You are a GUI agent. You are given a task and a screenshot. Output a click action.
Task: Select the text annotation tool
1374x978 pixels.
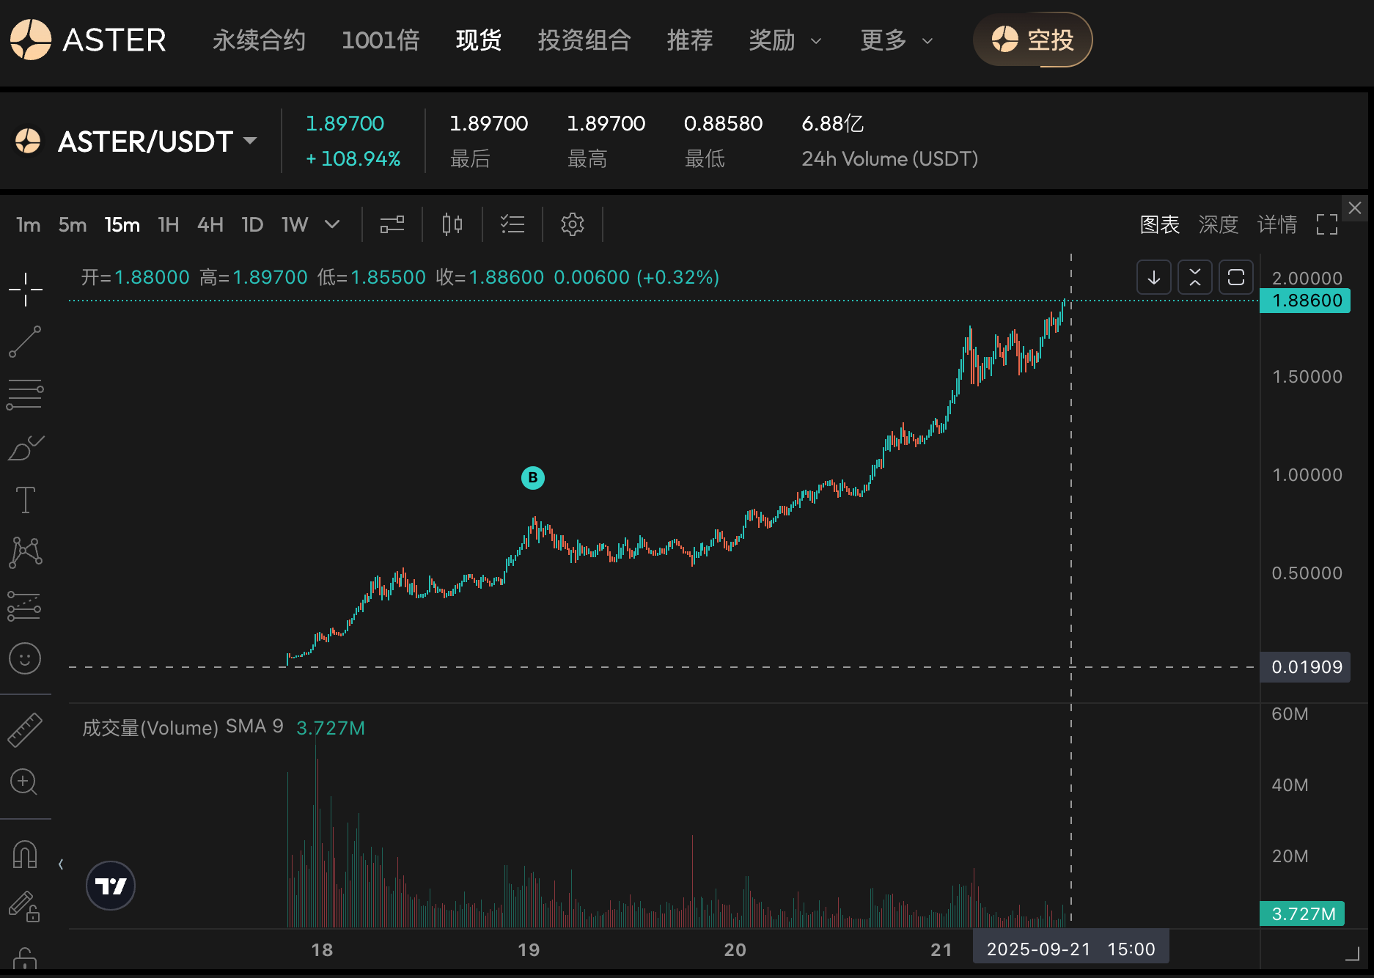coord(25,500)
